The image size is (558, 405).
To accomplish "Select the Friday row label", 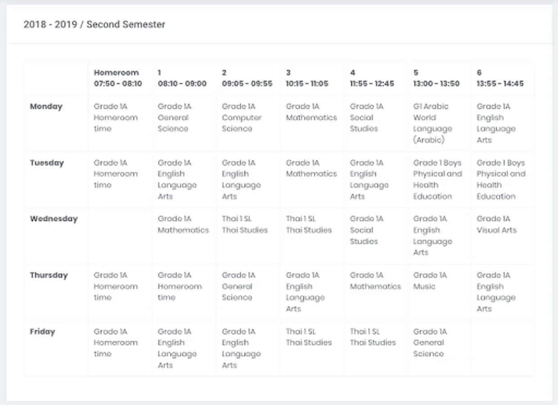I will 42,332.
